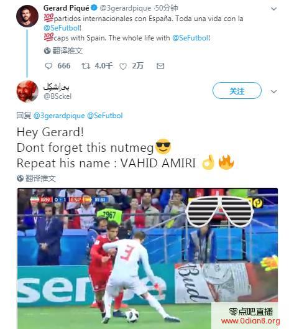Expand the chevron menu on Piqué's tweet
This screenshot has width=289, height=329.
click(x=273, y=9)
